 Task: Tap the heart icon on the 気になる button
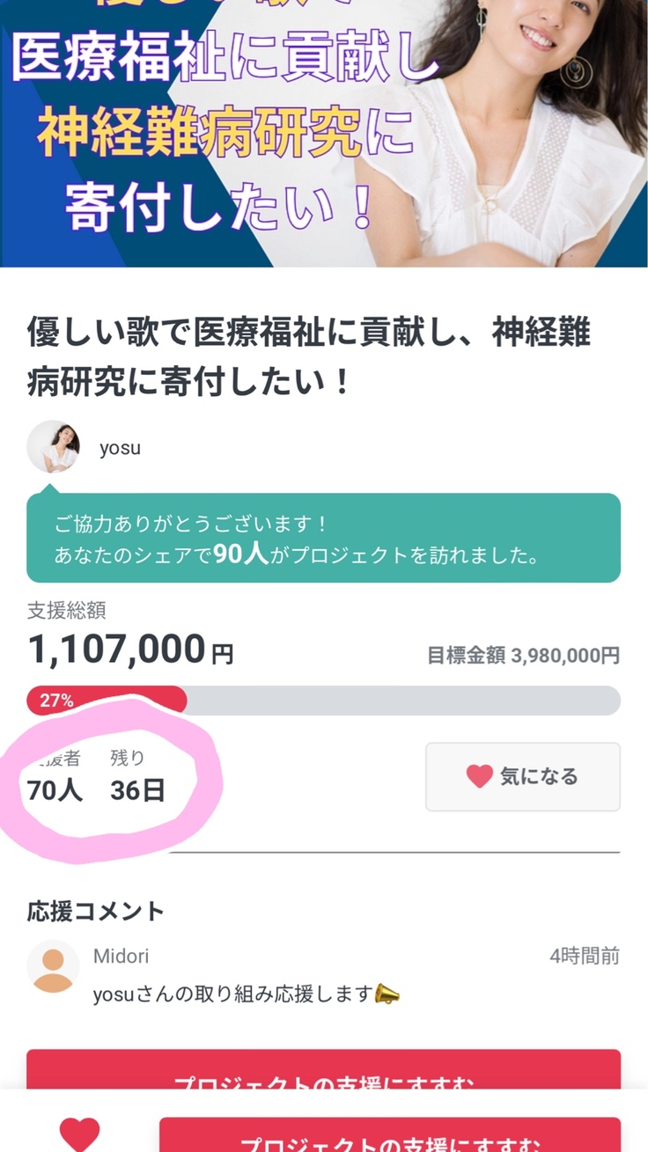[x=479, y=776]
